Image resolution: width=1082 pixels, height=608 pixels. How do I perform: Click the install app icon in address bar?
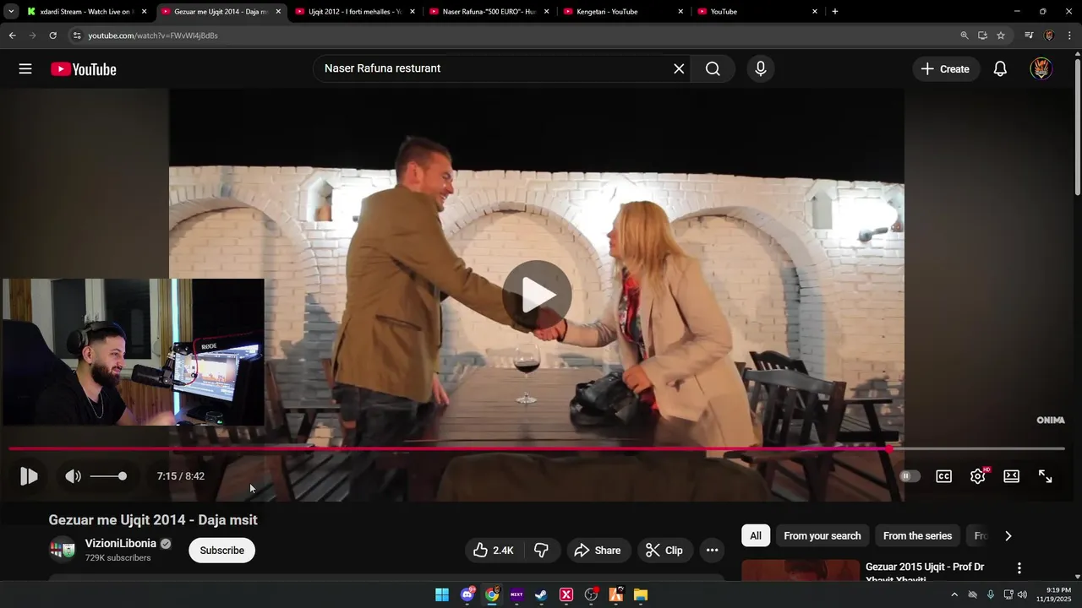982,35
